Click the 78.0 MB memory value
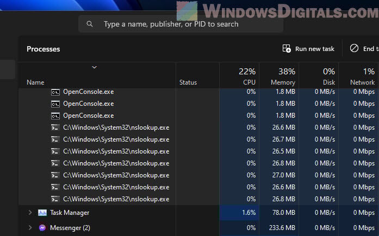 pyautogui.click(x=283, y=213)
